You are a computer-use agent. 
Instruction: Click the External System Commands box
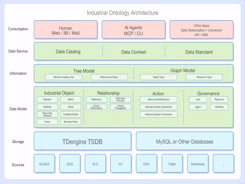point(158,114)
